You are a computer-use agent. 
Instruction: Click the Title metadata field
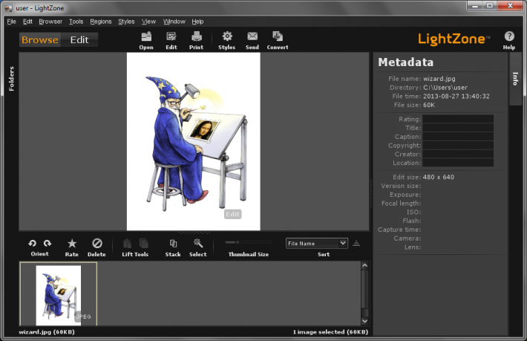pos(458,128)
